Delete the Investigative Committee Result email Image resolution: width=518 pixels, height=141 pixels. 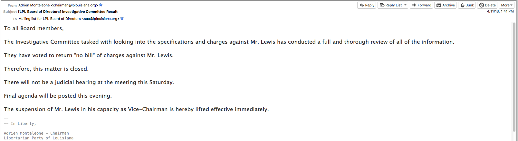pyautogui.click(x=487, y=5)
